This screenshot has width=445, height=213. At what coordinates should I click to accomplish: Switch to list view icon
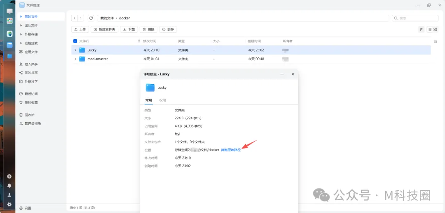pyautogui.click(x=429, y=29)
